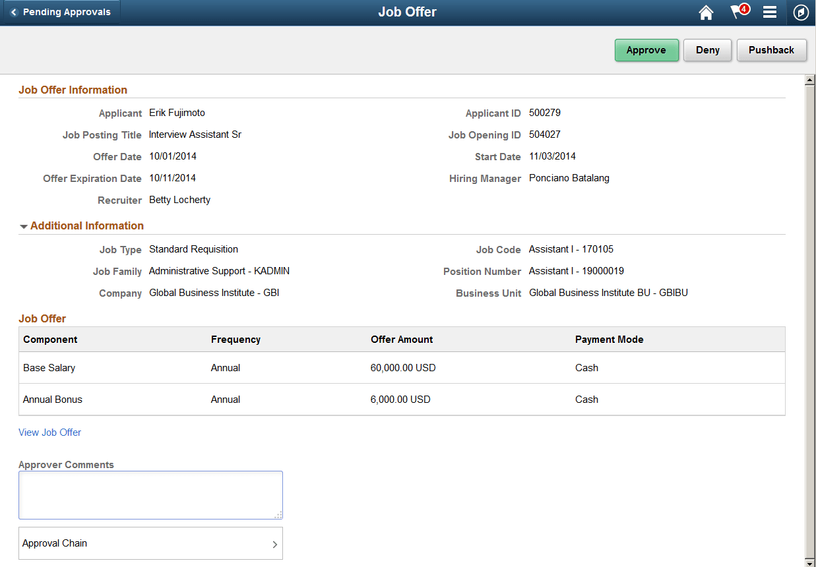Approve the job offer for Erik Fujimoto
This screenshot has height=567, width=816.
click(x=646, y=50)
